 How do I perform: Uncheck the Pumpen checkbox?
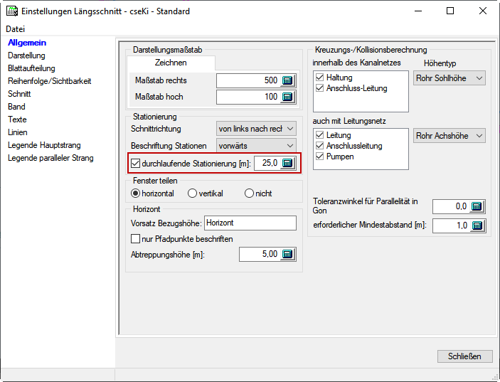click(319, 156)
